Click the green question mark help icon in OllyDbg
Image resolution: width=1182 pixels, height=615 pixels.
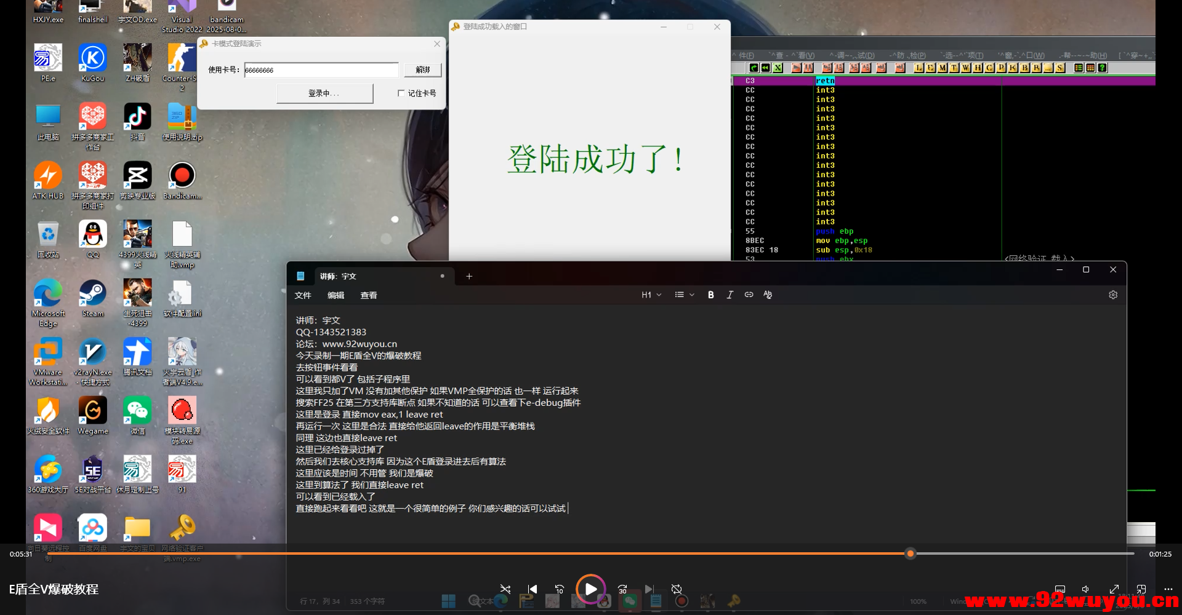pos(1102,68)
